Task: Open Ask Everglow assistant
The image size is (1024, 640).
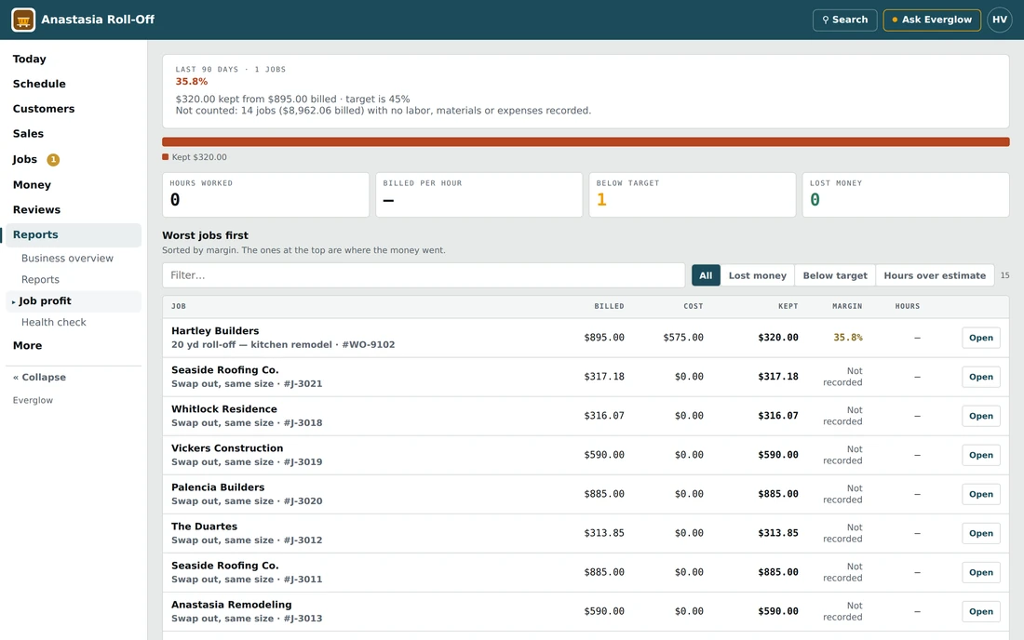Action: pos(932,20)
